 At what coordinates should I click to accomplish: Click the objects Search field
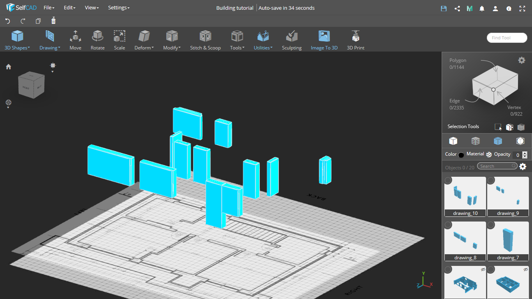tap(497, 166)
